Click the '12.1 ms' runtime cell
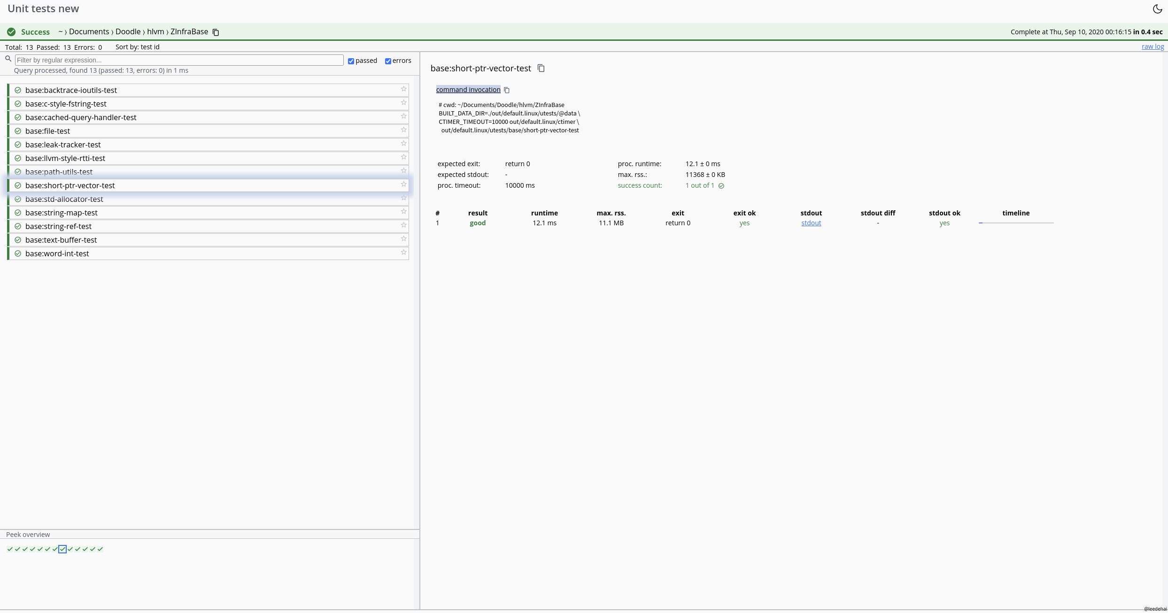 tap(544, 223)
